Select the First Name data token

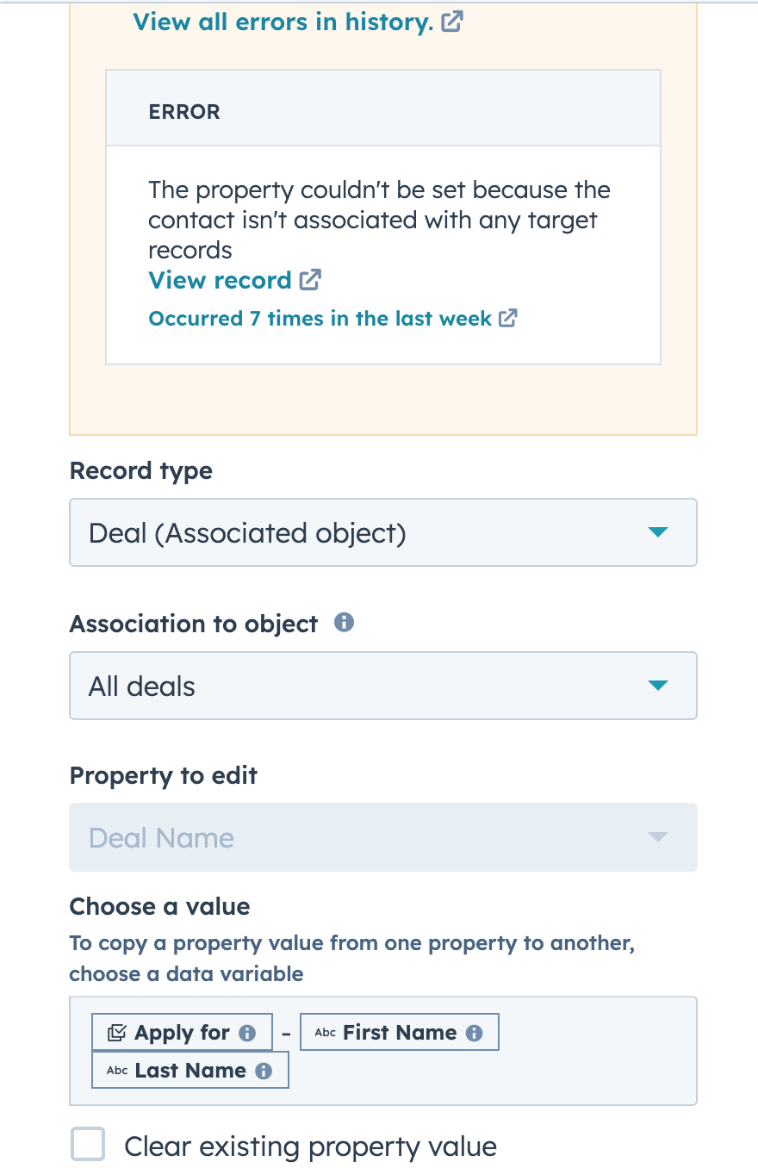(399, 1032)
